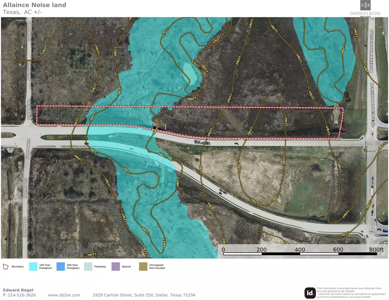Click the Special purple legend swatch
This screenshot has width=389, height=300.
(x=115, y=266)
